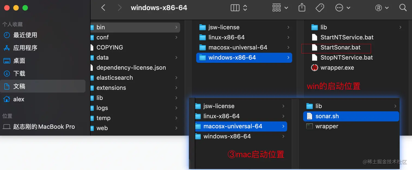Viewport: 412px width, 170px height.
Task: Select macosx-universal-64 folder in upper window
Action: (244, 47)
